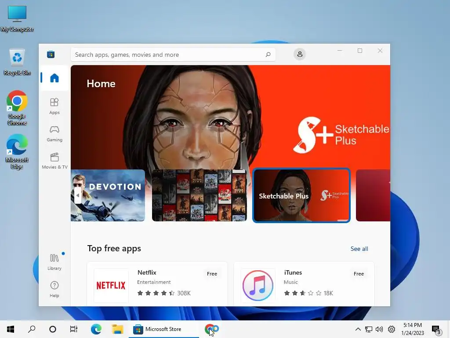Click Netflix 308K star rating
The image size is (450, 338).
[x=164, y=293]
